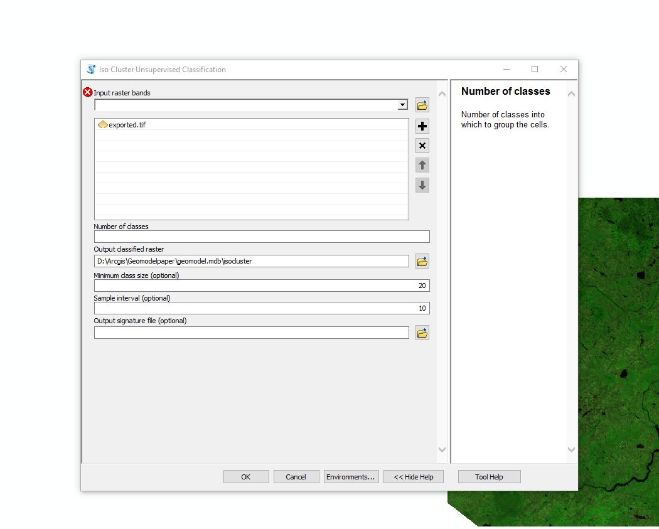Image resolution: width=659 pixels, height=529 pixels.
Task: Click the dialog scroll-down chevron
Action: [442, 449]
